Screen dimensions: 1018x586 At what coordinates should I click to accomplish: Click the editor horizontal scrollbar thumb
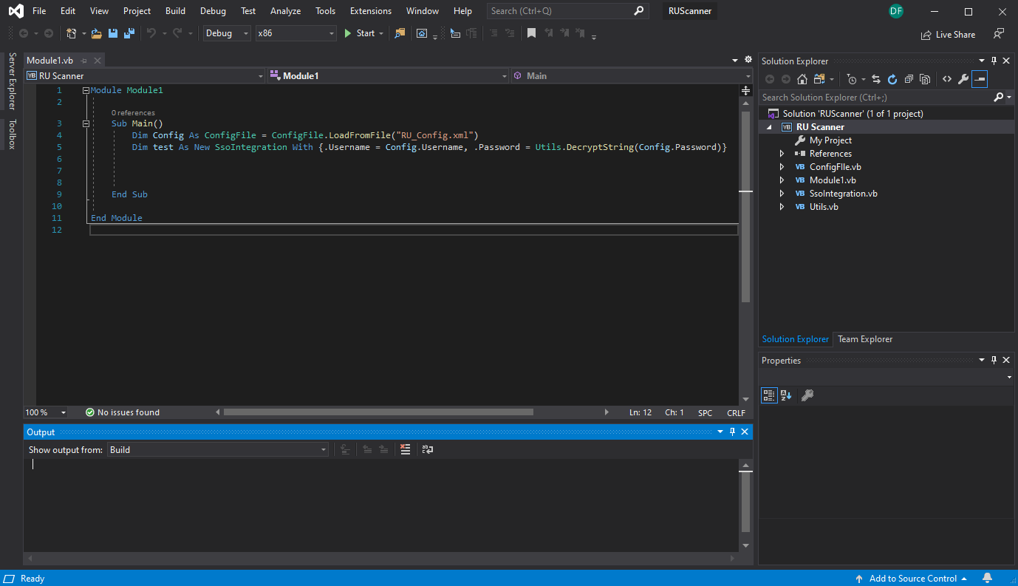coord(378,412)
